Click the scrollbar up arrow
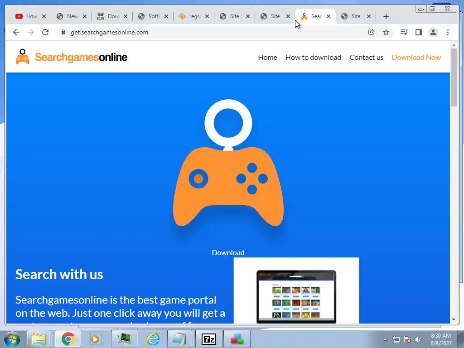This screenshot has height=348, width=464. click(x=454, y=45)
